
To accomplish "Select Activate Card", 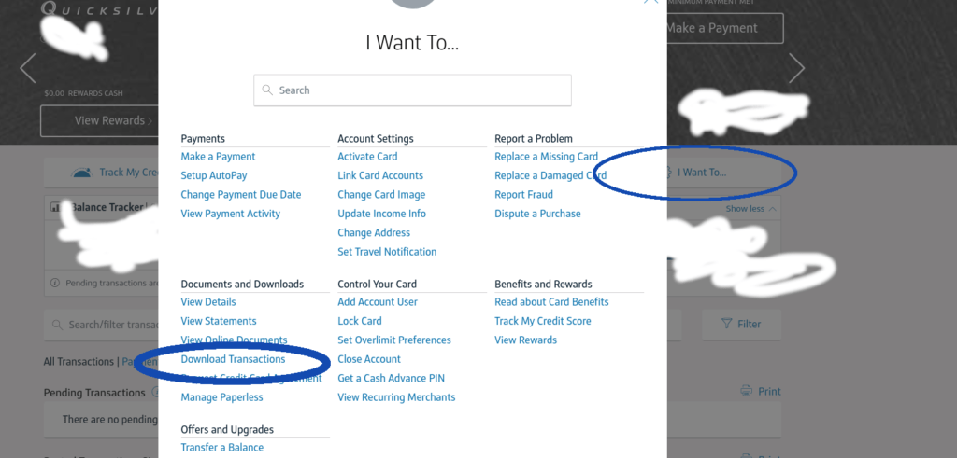I will pyautogui.click(x=367, y=157).
